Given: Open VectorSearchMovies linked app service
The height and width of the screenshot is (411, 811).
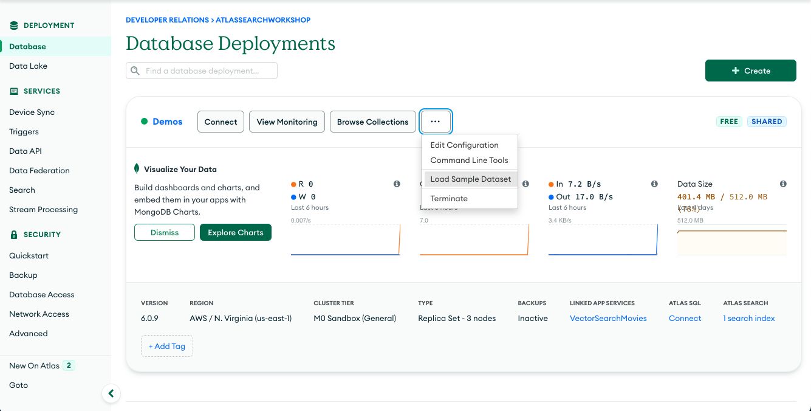Looking at the screenshot, I should point(608,319).
